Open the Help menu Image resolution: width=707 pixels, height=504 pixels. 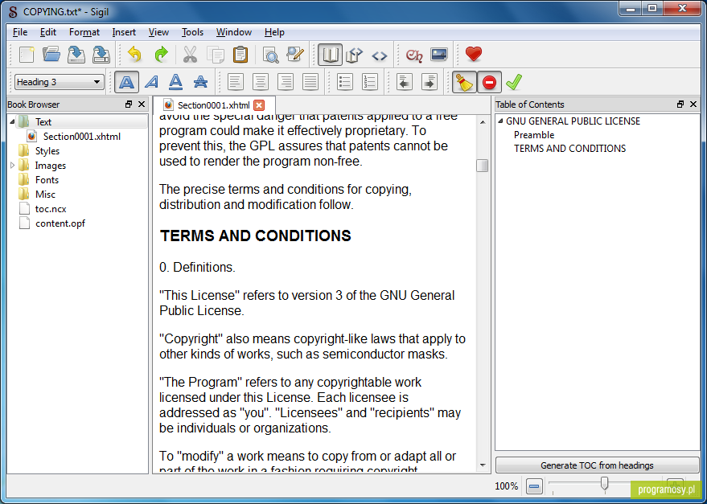click(x=274, y=32)
